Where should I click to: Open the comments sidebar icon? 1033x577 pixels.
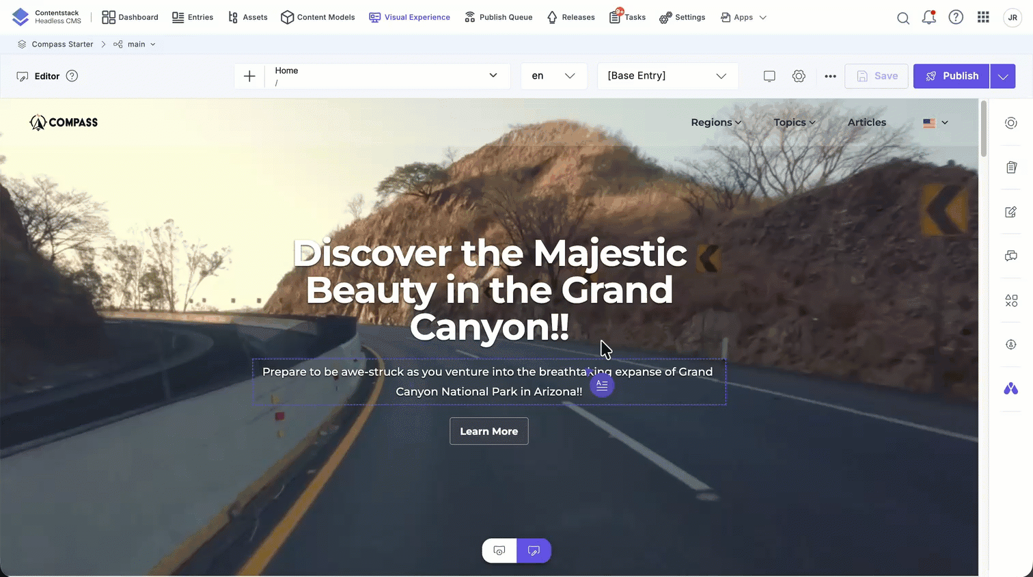(x=1011, y=256)
